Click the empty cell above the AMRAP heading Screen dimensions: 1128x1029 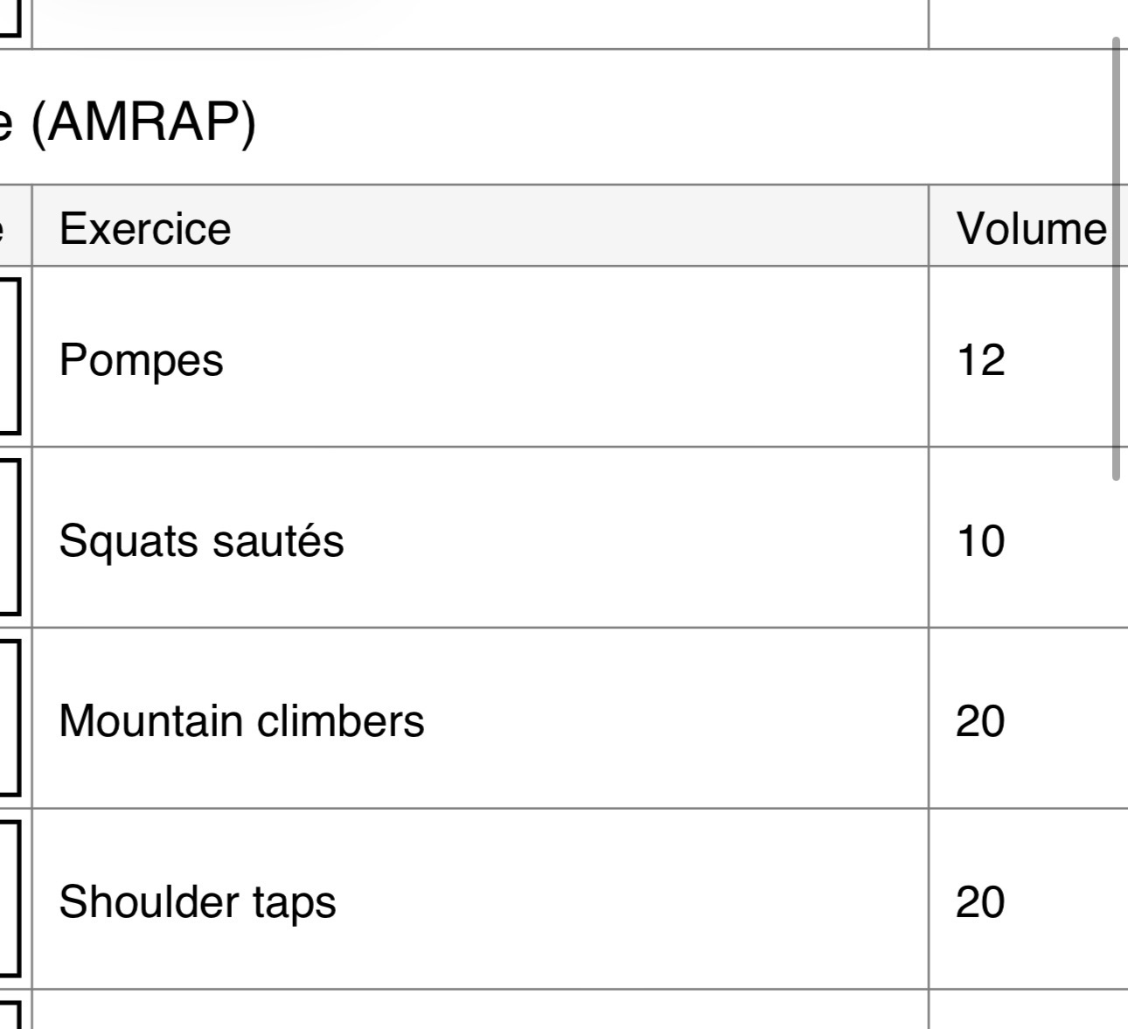[479, 23]
